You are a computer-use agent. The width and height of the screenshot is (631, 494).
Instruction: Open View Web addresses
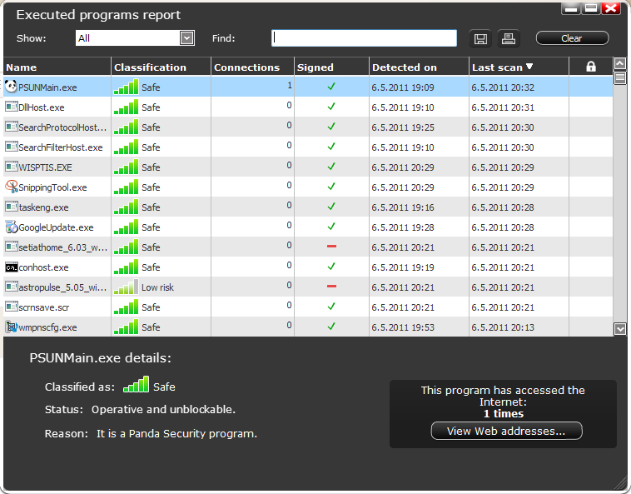506,431
